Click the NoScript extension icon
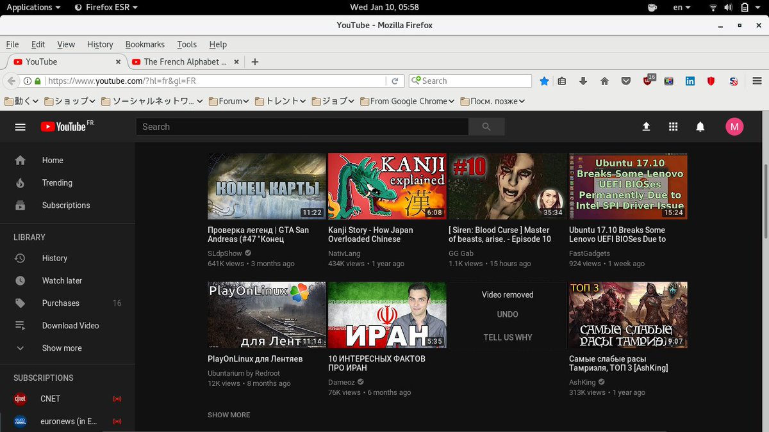The width and height of the screenshot is (769, 432). click(x=733, y=81)
